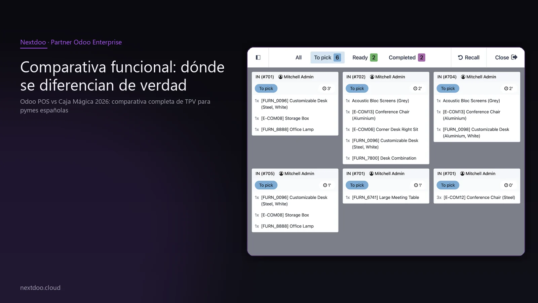Mark Storage Box in order #705
Screen dimensions: 538x303
click(295, 215)
